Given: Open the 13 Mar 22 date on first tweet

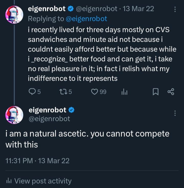Looking at the screenshot, I should tap(138, 9).
